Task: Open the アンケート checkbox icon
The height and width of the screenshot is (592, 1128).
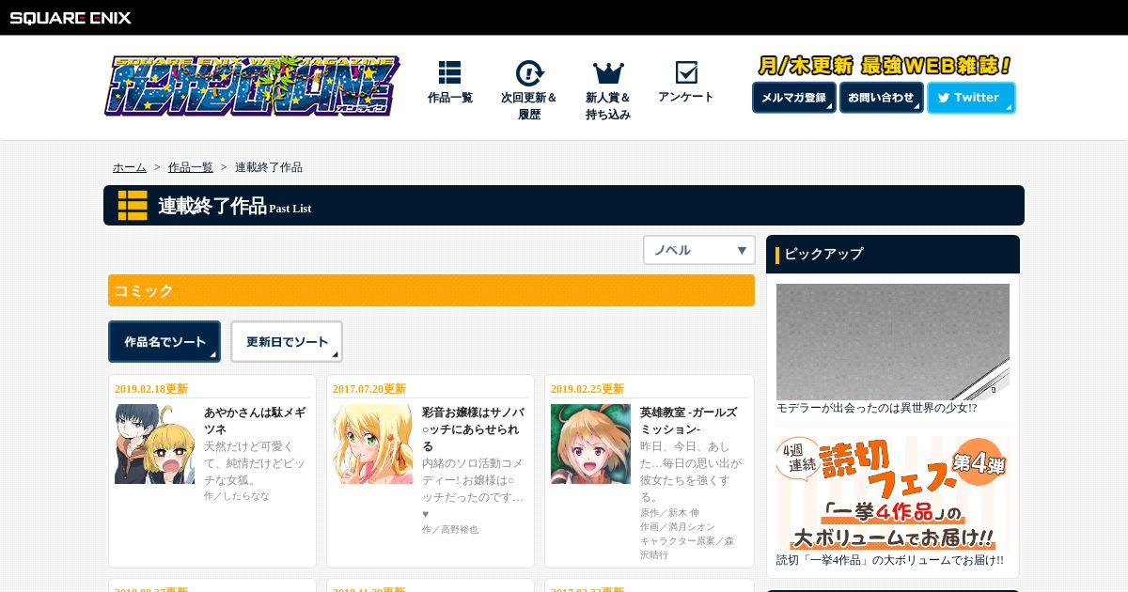Action: click(x=686, y=72)
